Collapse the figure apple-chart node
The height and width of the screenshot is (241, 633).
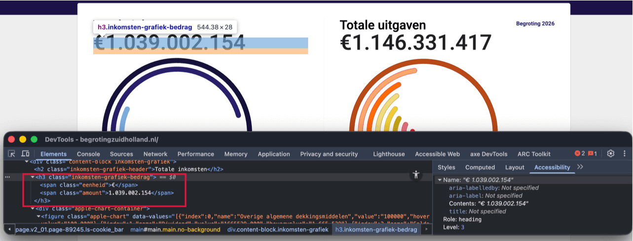tap(38, 216)
